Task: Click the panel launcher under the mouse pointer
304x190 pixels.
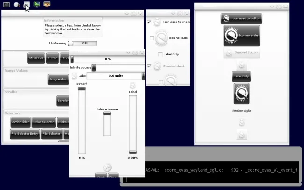Action: 27,4
